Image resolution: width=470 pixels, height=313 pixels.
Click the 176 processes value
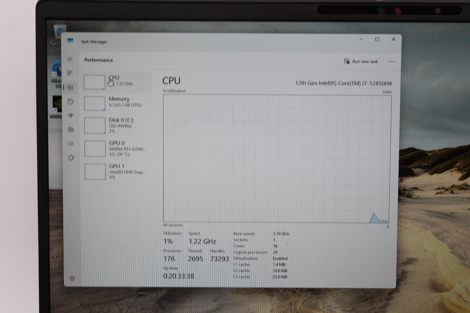tap(169, 259)
